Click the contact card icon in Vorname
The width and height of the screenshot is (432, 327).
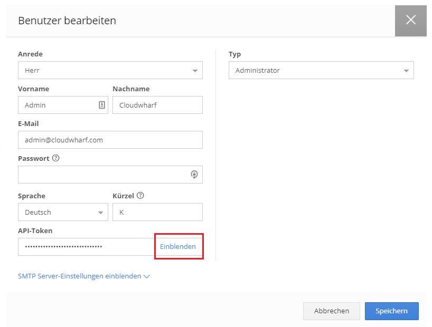102,105
